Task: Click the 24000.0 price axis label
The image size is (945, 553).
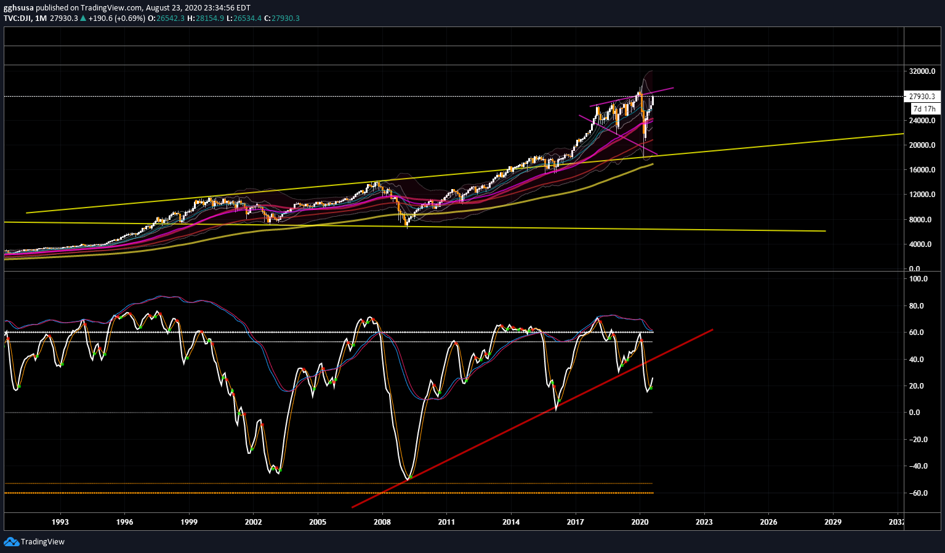Action: [x=922, y=121]
